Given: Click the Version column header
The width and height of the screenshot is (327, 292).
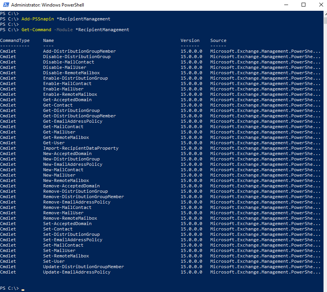Looking at the screenshot, I should pyautogui.click(x=190, y=41).
